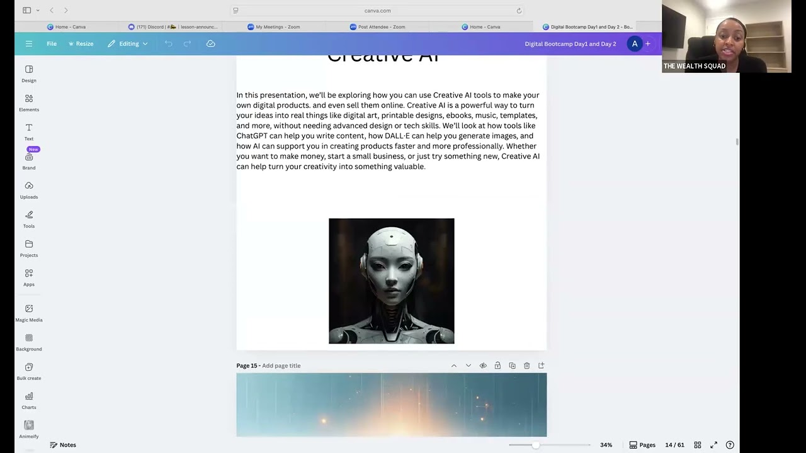This screenshot has height=453, width=806.
Task: Open the Notes panel
Action: pyautogui.click(x=63, y=445)
